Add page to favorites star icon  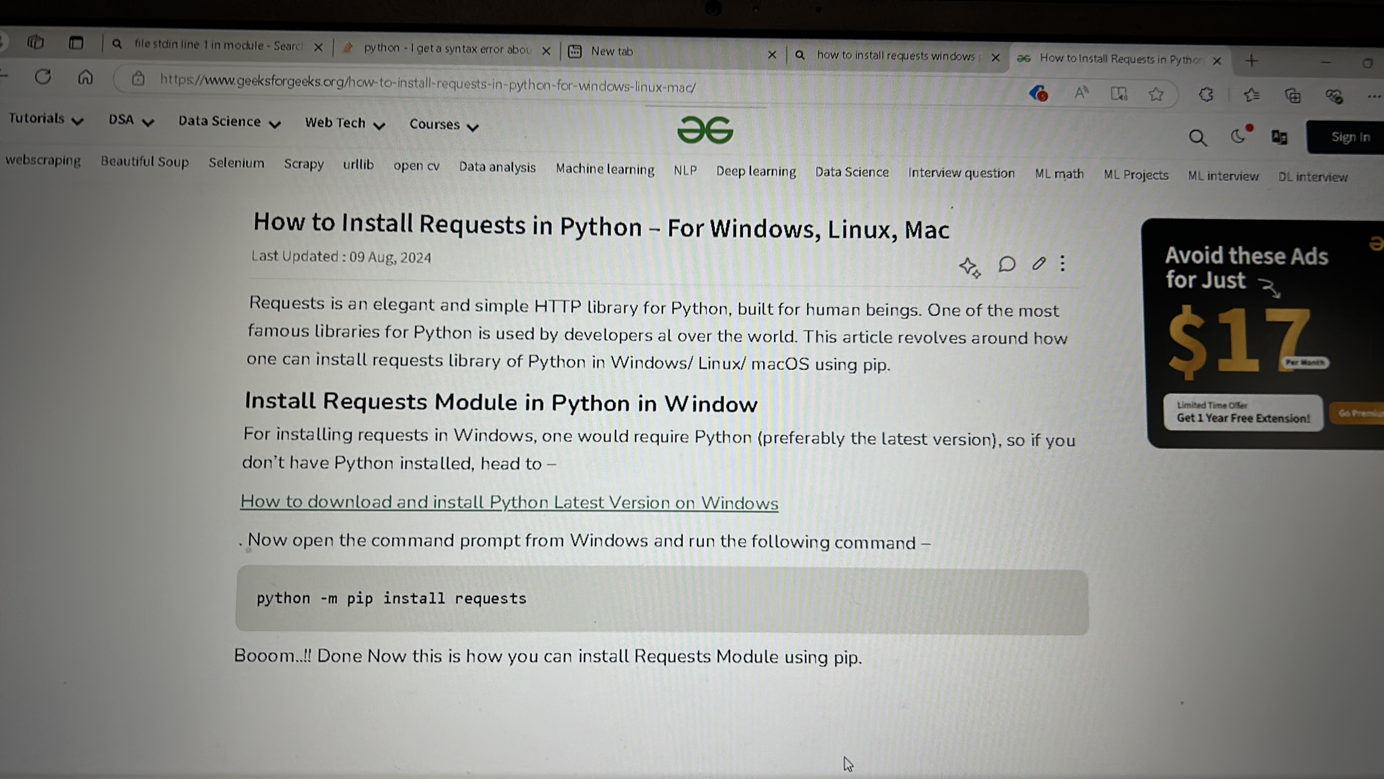coord(1155,94)
